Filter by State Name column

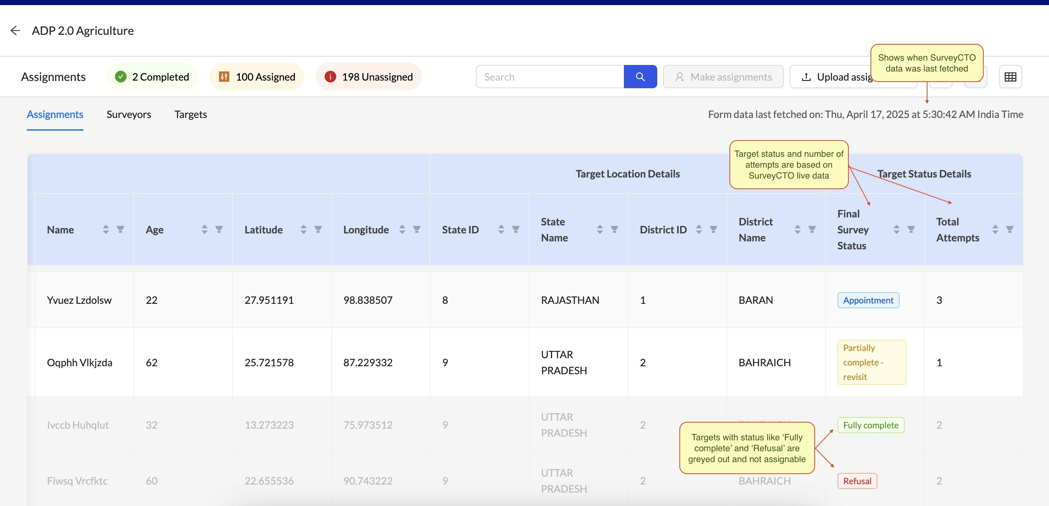point(614,229)
